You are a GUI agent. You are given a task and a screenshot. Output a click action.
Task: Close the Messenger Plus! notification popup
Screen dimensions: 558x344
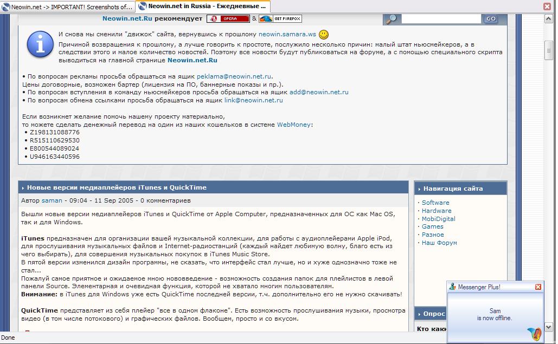(x=538, y=287)
